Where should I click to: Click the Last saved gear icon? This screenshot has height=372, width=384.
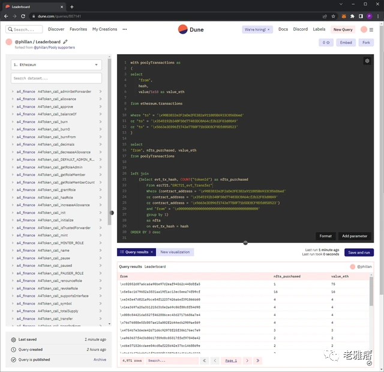click(x=13, y=340)
